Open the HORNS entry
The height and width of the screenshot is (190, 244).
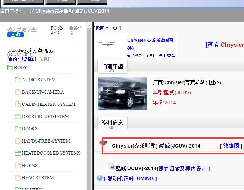30,166
